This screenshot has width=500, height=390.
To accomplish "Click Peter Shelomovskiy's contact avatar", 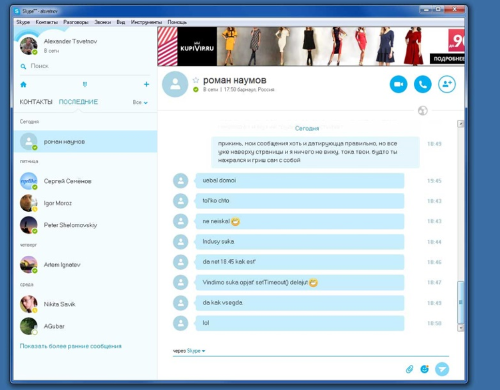I will (29, 225).
